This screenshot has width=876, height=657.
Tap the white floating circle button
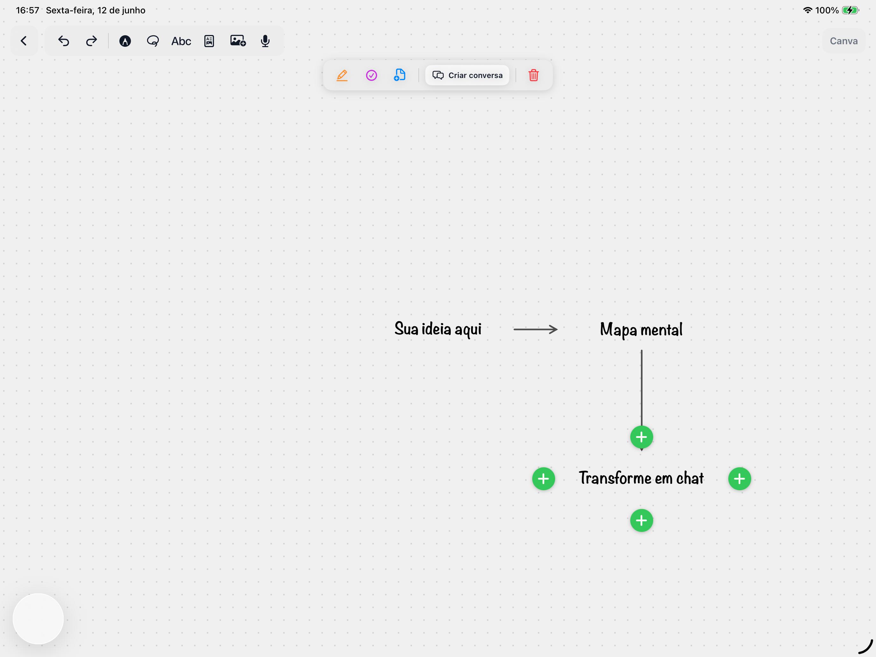[x=38, y=618]
